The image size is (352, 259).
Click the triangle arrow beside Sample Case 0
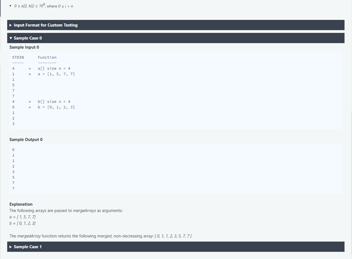click(x=11, y=38)
